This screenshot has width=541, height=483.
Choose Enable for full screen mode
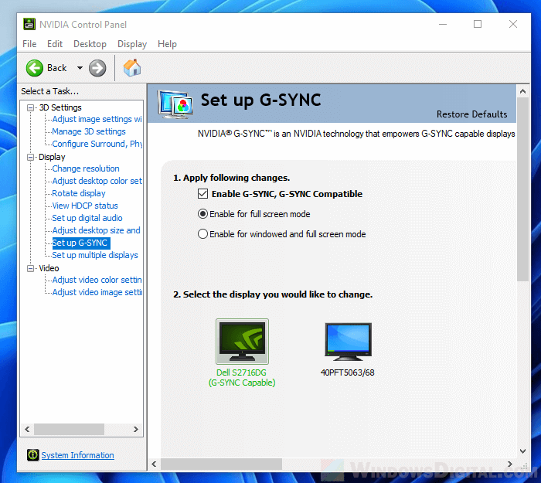(x=202, y=214)
